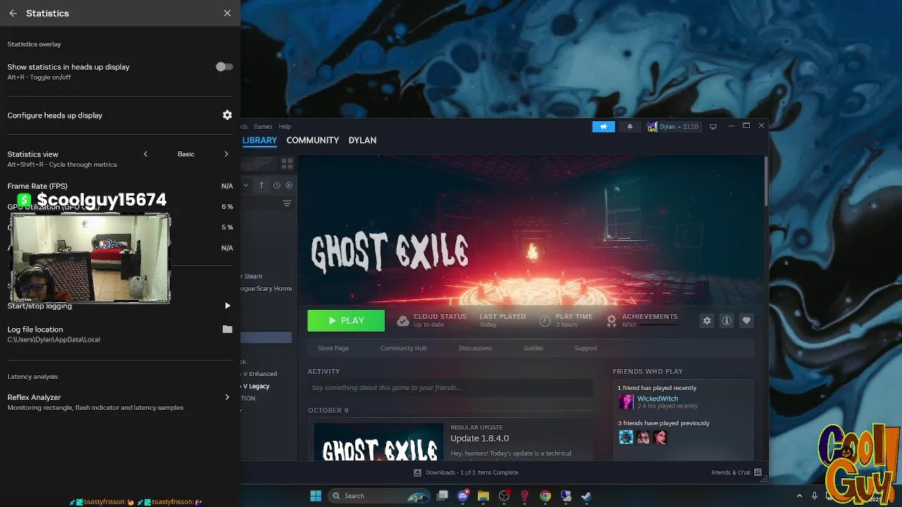Open the Ghost Exile update thumbnail
Viewport: 902px width, 507px height.
378,442
